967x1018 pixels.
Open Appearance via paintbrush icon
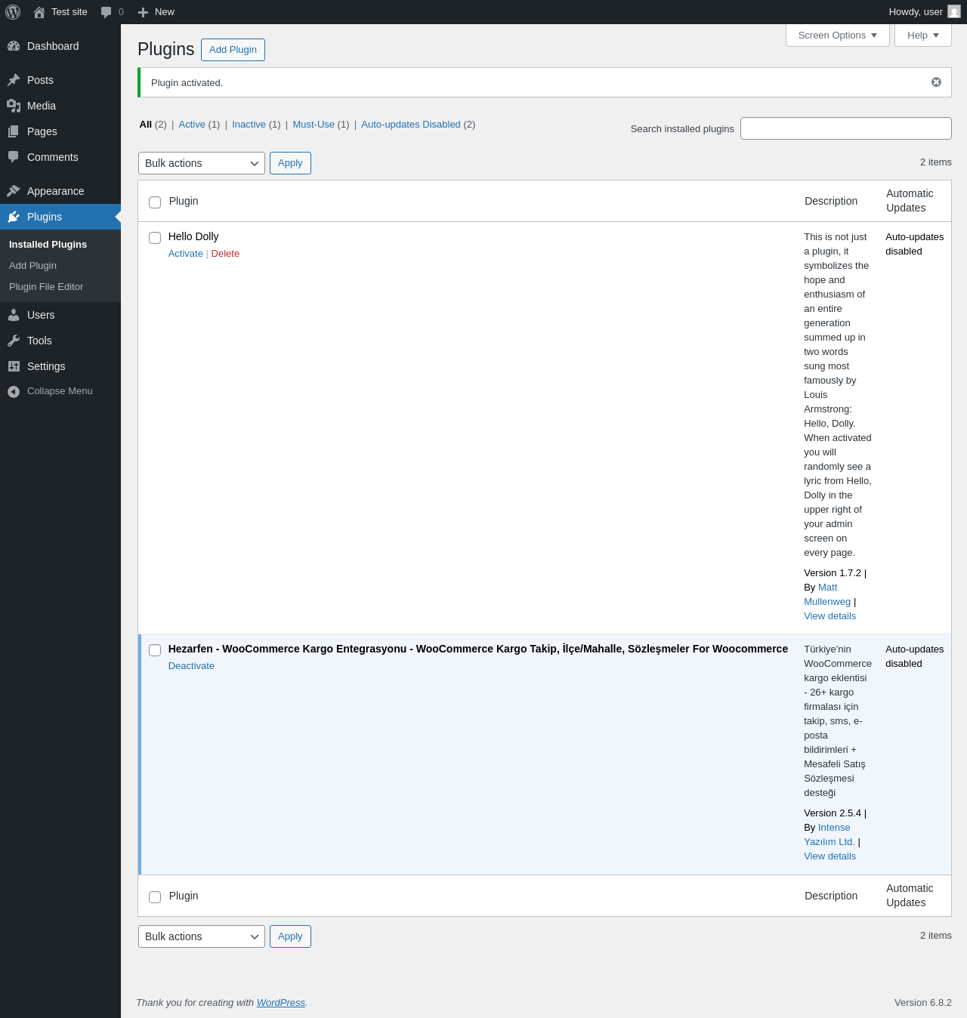coord(14,191)
